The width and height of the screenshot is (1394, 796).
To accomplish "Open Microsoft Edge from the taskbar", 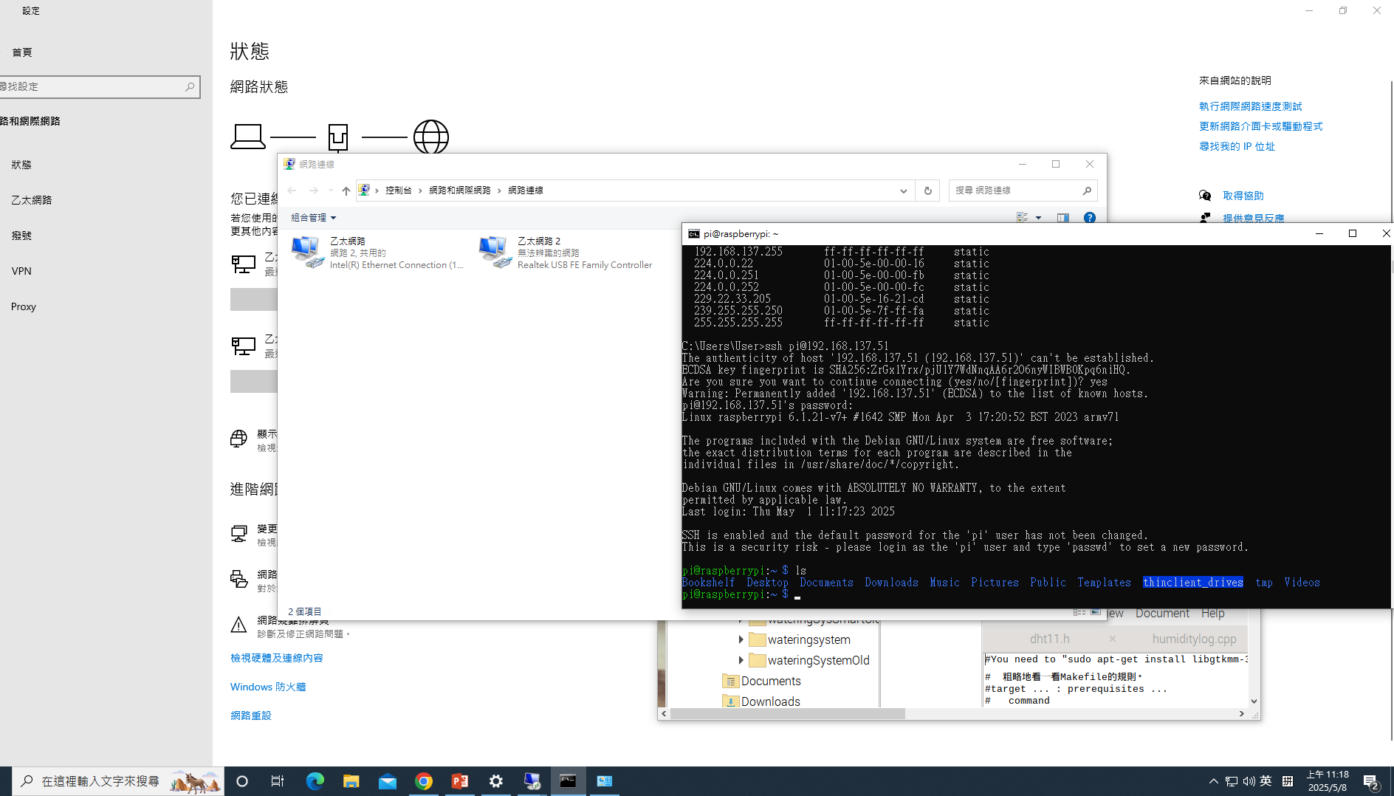I will click(315, 781).
